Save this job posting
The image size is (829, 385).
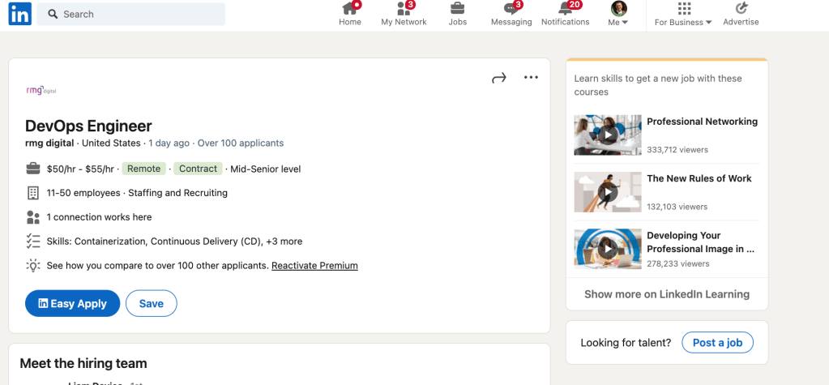click(x=152, y=304)
